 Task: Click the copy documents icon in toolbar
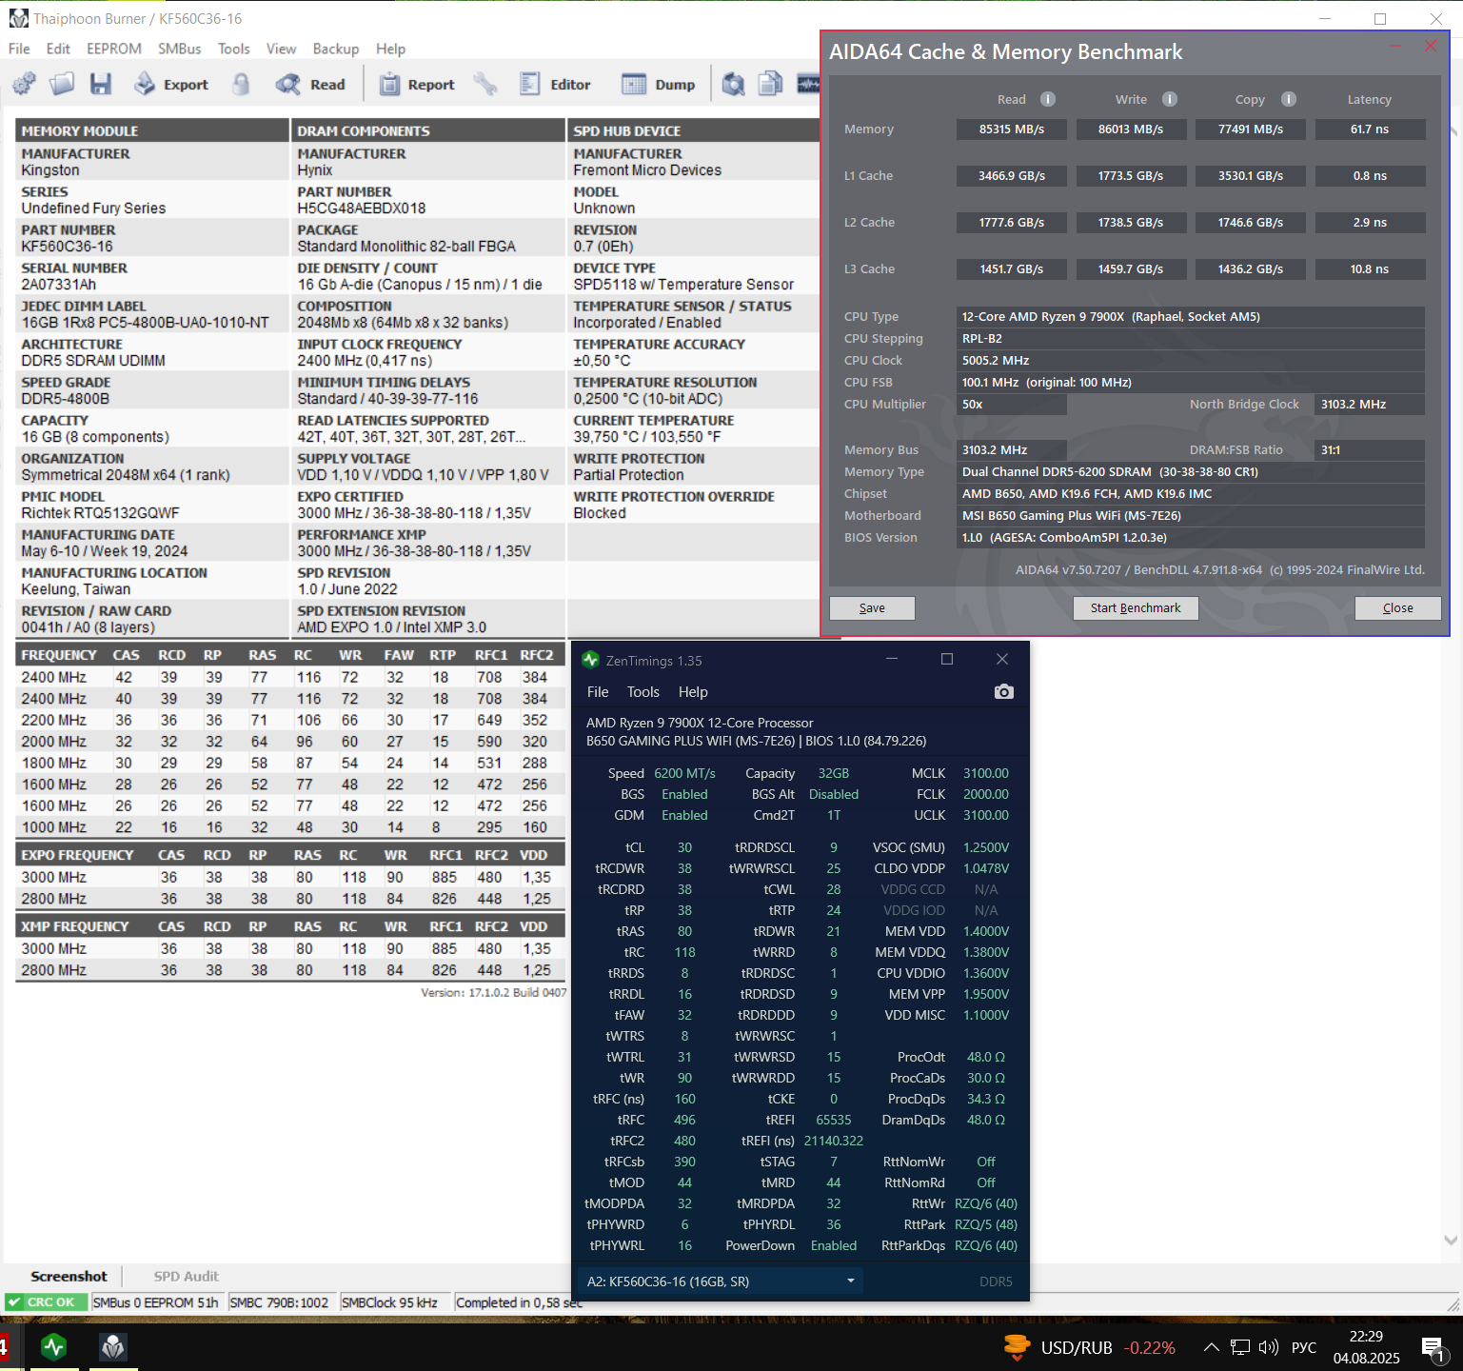coord(770,84)
